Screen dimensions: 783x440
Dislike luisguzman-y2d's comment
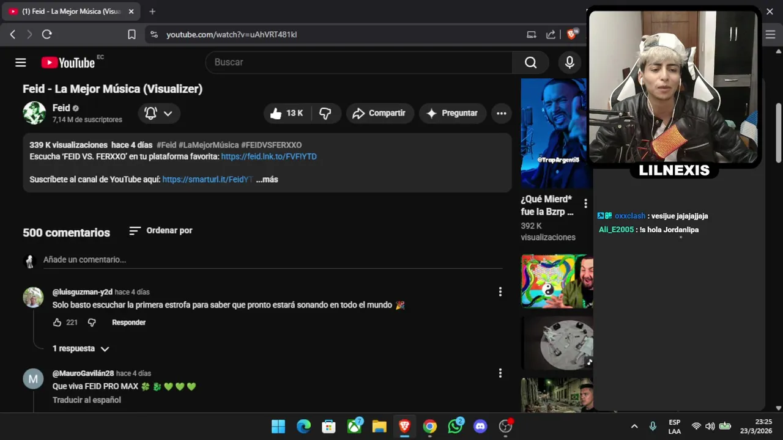92,322
